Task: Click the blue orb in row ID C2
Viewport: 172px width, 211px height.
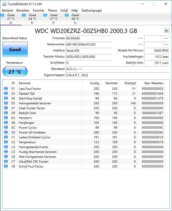Action: click(6, 142)
